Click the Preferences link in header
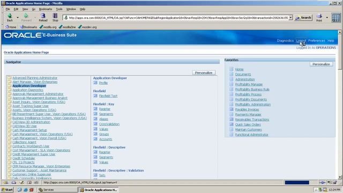The image size is (343, 193). tap(316, 41)
